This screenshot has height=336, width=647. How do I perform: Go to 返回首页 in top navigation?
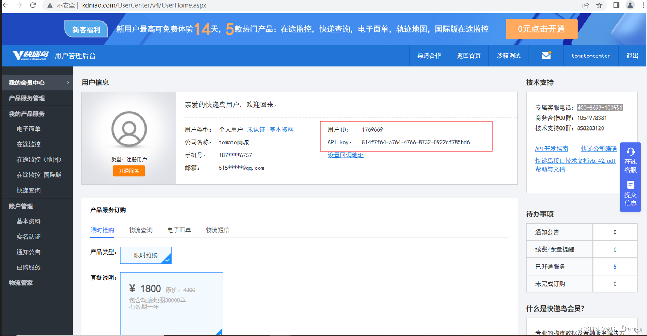point(469,56)
